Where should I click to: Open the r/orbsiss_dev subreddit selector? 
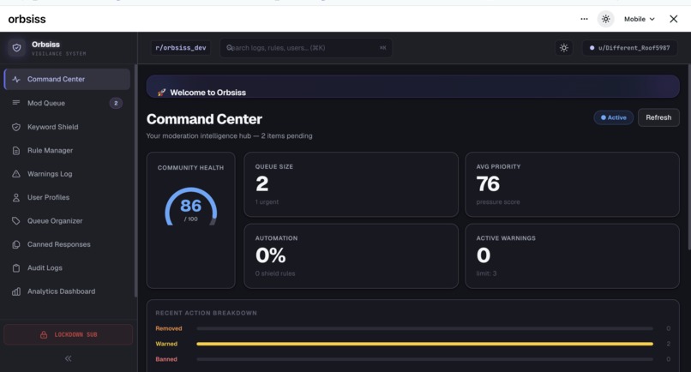(x=181, y=48)
